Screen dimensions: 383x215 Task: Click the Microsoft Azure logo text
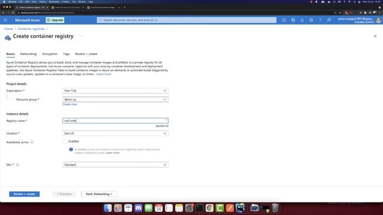(28, 20)
